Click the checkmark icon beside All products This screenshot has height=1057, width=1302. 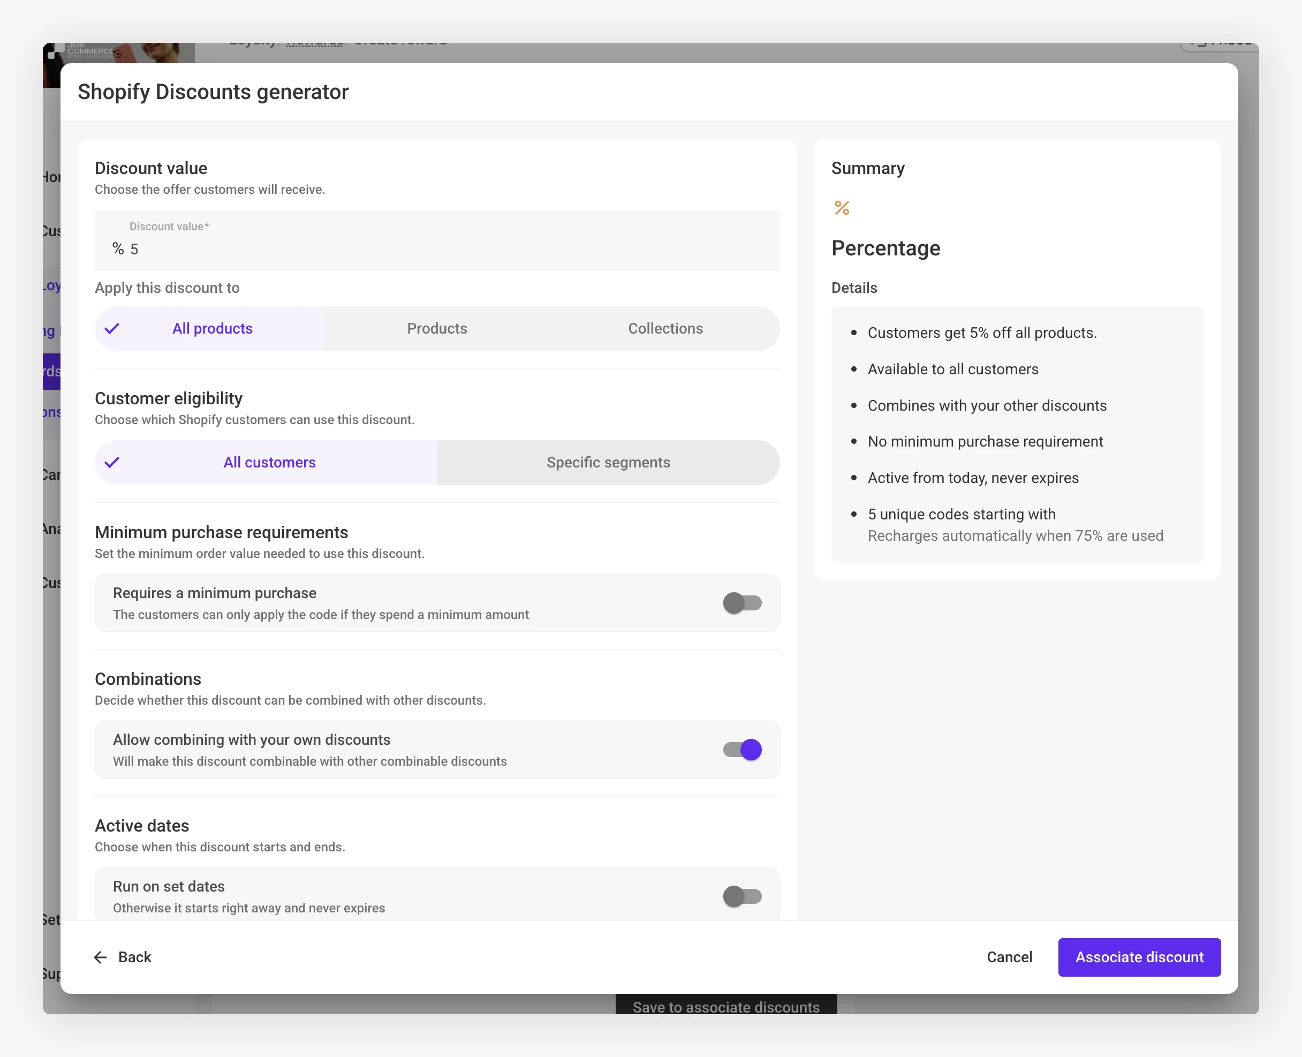click(112, 329)
